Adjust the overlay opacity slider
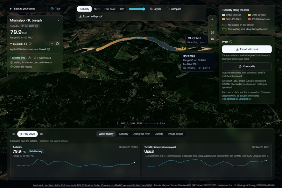 (x=137, y=9)
